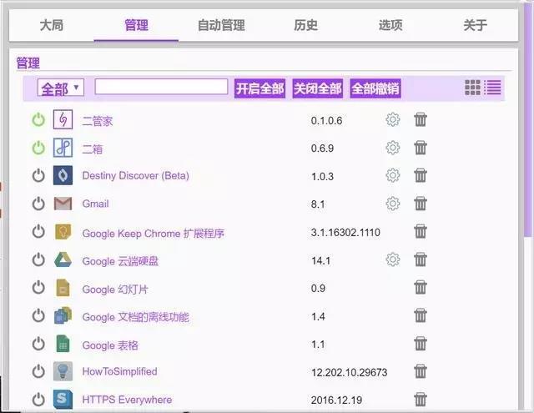This screenshot has height=413, width=534.
Task: Remove Google 文档的离线功能 via trash icon
Action: (x=421, y=315)
